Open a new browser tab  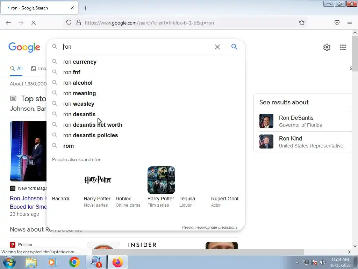coord(85,8)
